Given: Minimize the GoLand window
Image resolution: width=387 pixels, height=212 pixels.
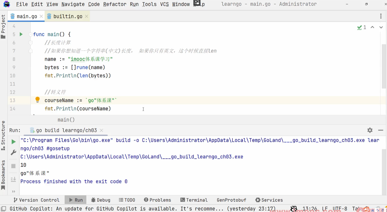Looking at the screenshot, I should pyautogui.click(x=347, y=4).
